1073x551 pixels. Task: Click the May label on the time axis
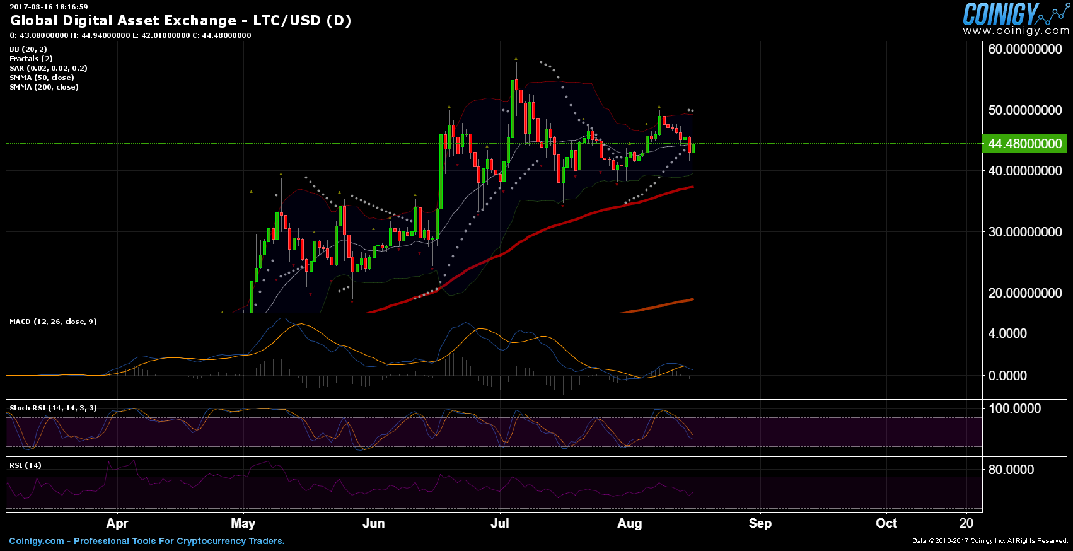click(x=243, y=523)
